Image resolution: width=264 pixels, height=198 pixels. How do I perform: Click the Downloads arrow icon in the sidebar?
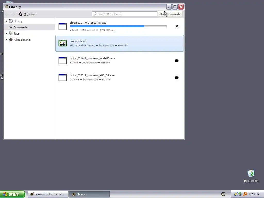click(x=11, y=27)
